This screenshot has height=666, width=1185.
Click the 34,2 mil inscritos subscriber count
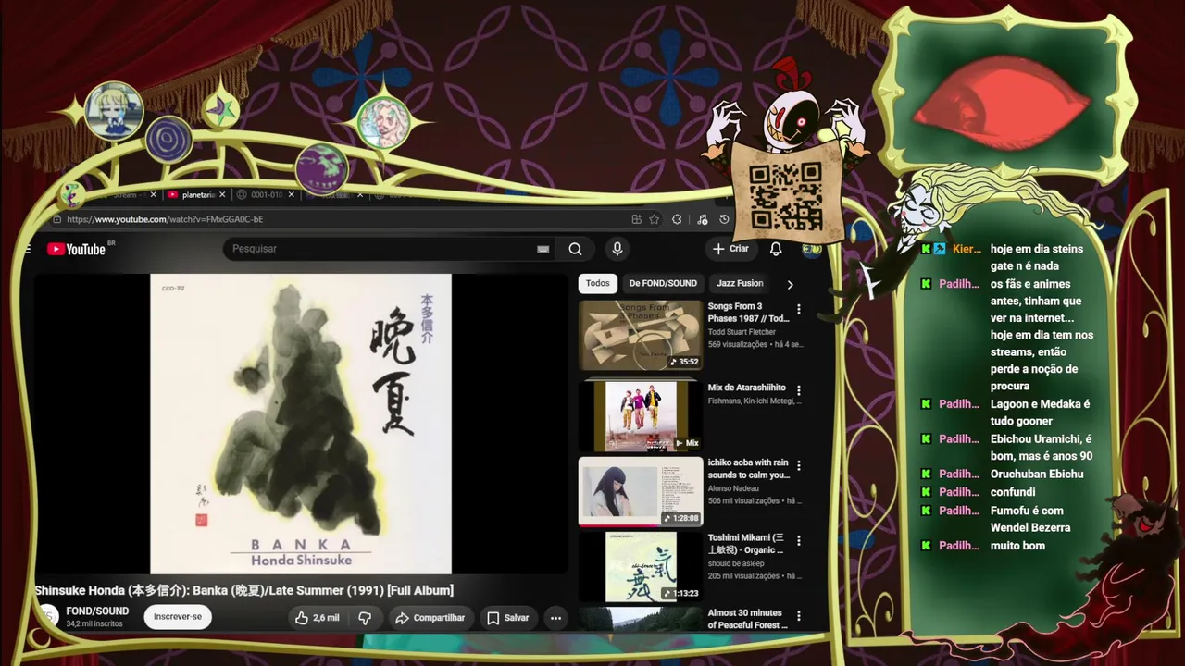click(94, 624)
